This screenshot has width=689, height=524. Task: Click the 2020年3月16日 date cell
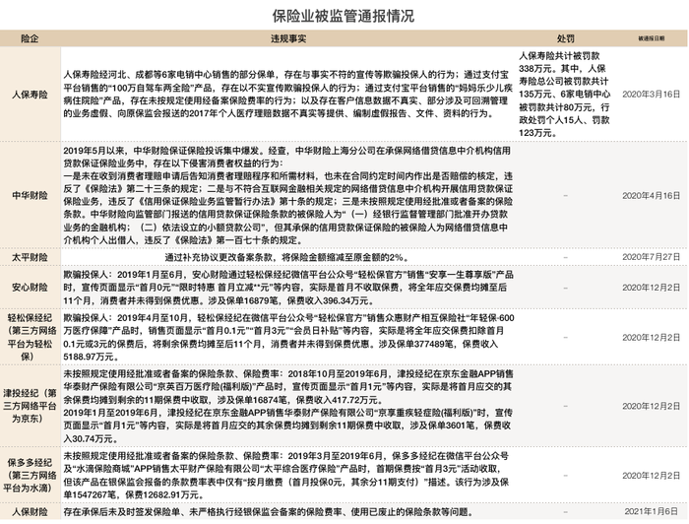(x=652, y=95)
